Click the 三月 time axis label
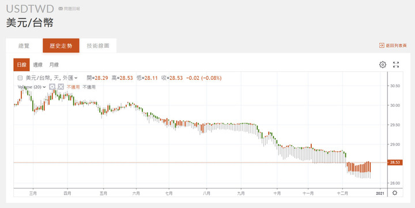415x208 pixels. (33, 194)
